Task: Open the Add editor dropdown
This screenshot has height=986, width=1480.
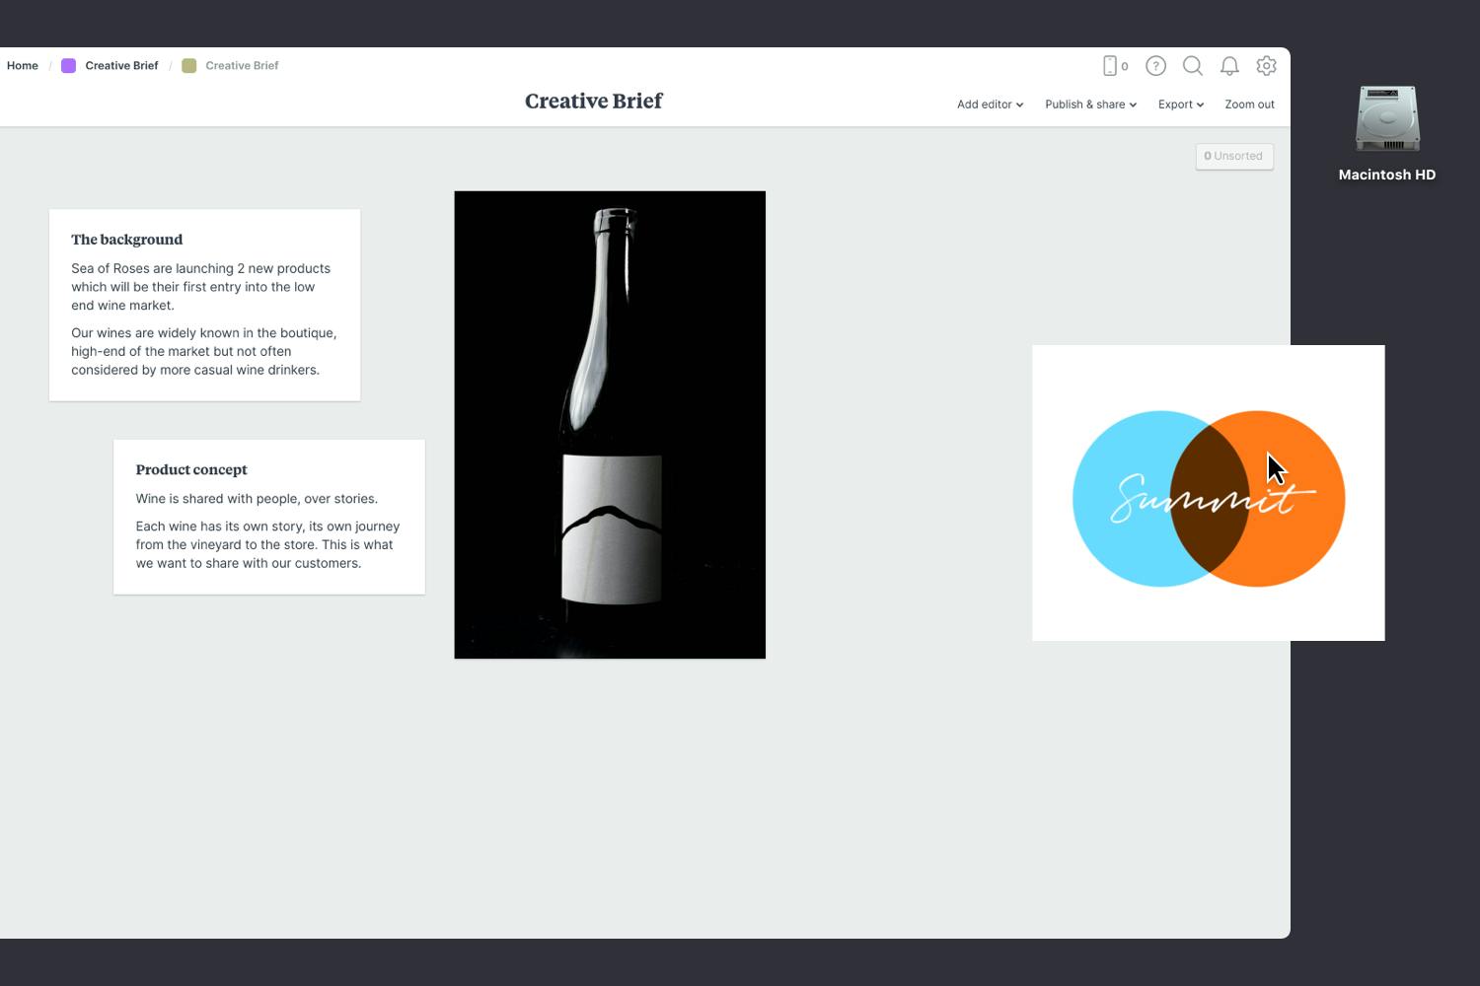Action: [x=989, y=104]
